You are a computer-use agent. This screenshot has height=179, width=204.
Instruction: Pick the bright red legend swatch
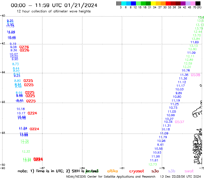click(x=168, y=3)
